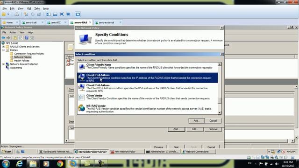The width and height of the screenshot is (299, 168).
Task: Open Action menu in Network Policy Server
Action: point(13,32)
